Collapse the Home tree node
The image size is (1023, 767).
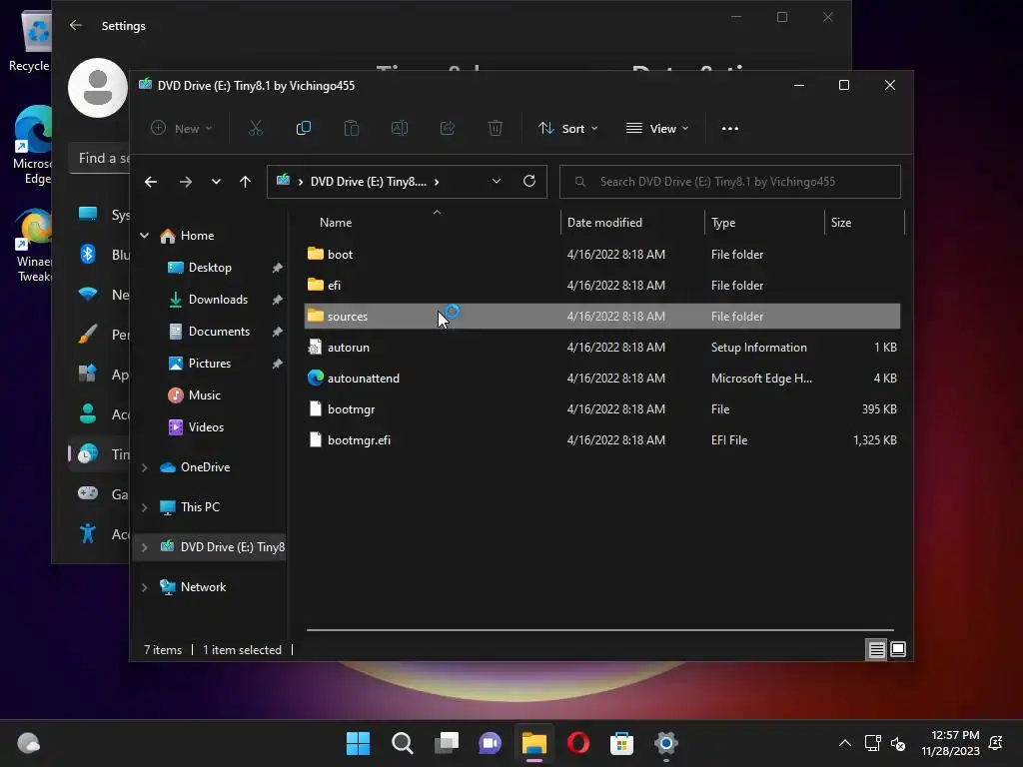click(x=144, y=236)
